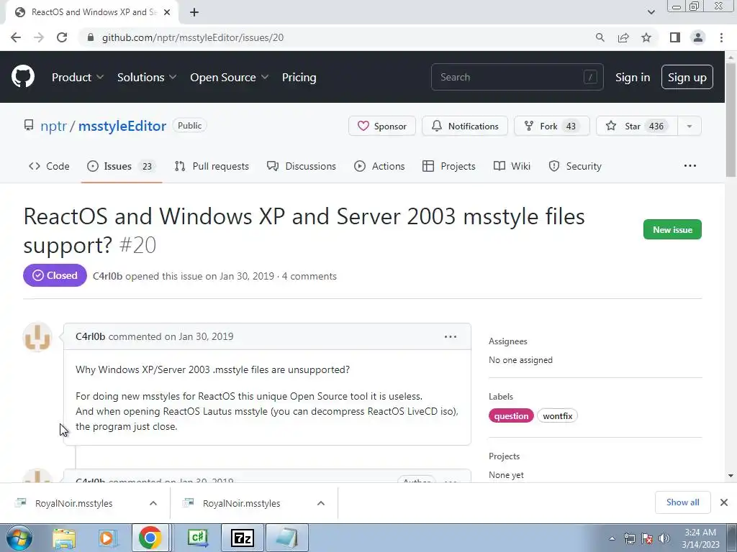Switch to the Actions tab

click(379, 166)
